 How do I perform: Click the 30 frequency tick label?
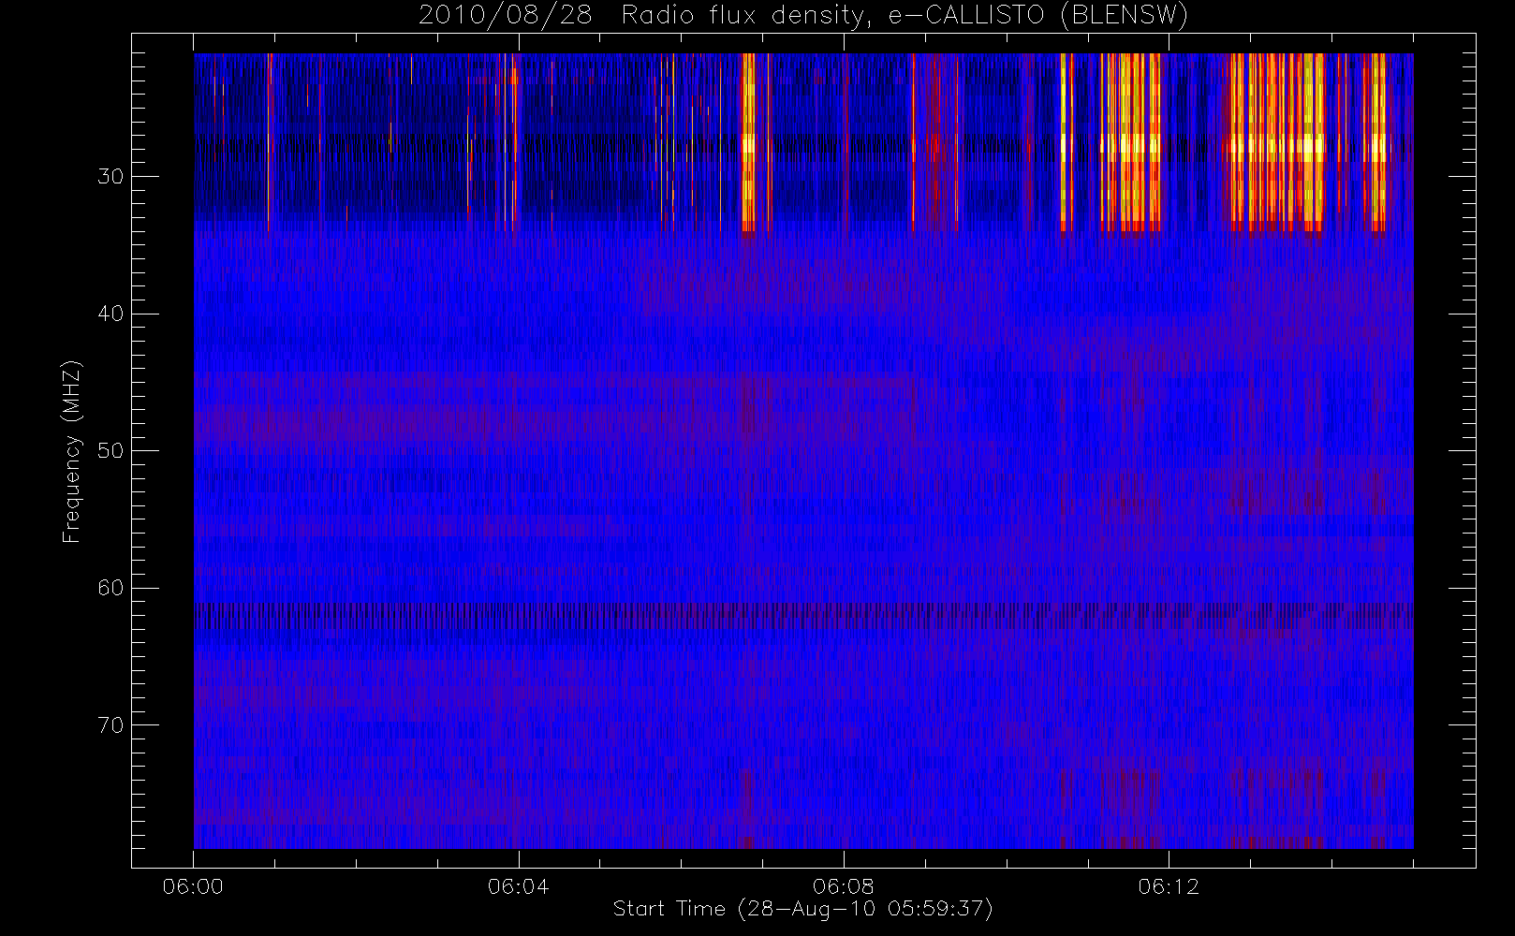point(110,177)
